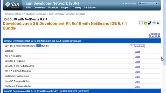View the NB 6.7 3rd Party Readme
The height and width of the screenshot is (93, 166).
(x=137, y=72)
